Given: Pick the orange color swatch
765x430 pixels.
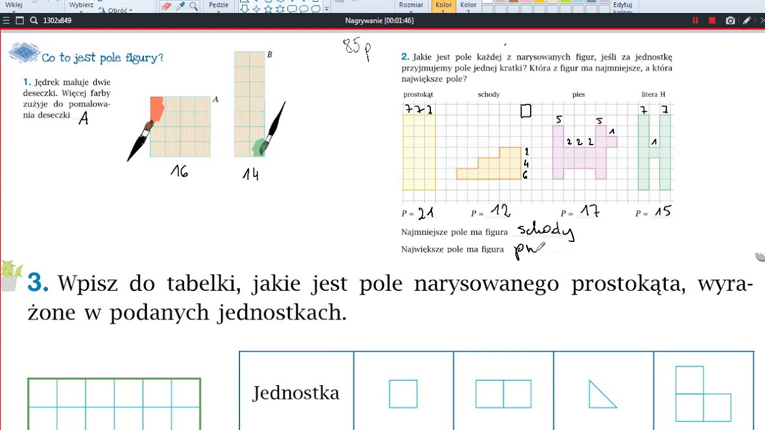Looking at the screenshot, I should point(539,2).
